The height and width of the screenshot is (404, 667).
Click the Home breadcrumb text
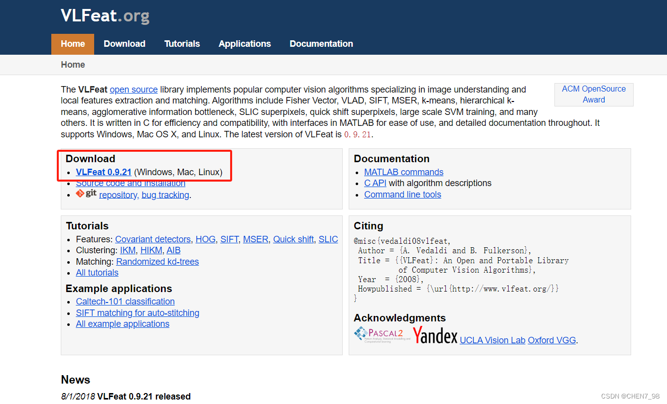pos(73,65)
